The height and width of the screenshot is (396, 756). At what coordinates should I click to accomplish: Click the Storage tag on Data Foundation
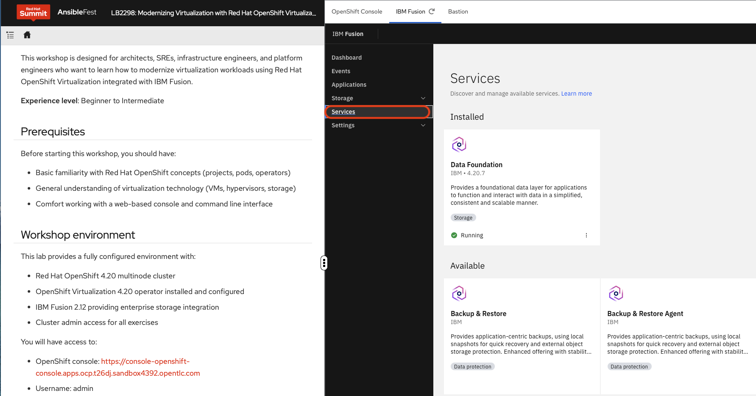pyautogui.click(x=463, y=217)
